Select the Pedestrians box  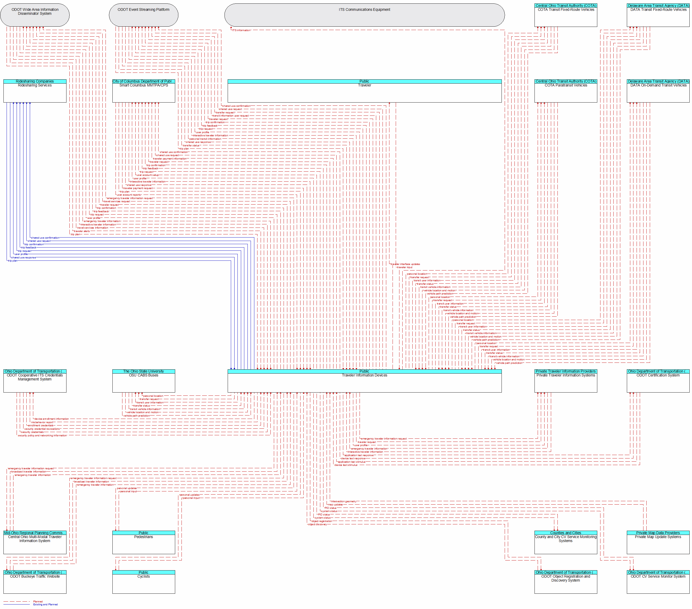(144, 542)
